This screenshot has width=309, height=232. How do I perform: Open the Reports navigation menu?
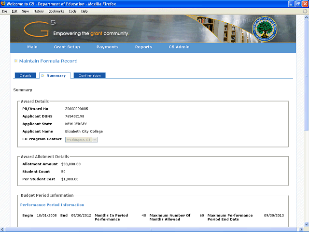pos(143,47)
